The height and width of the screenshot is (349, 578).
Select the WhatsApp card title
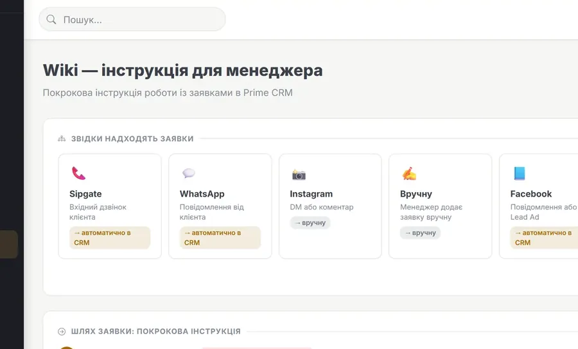[202, 193]
